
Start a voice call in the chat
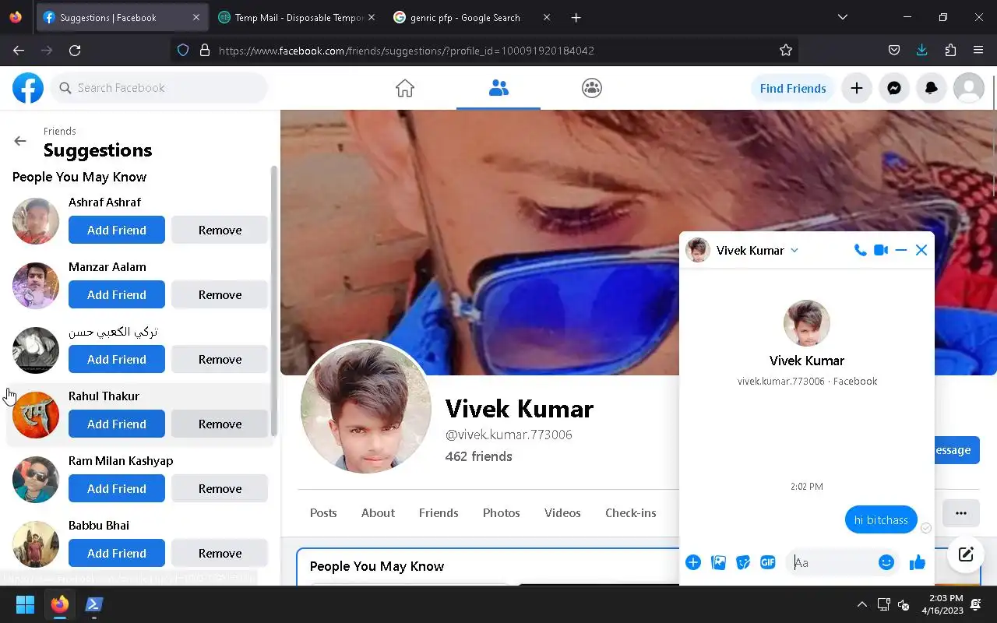click(x=860, y=250)
